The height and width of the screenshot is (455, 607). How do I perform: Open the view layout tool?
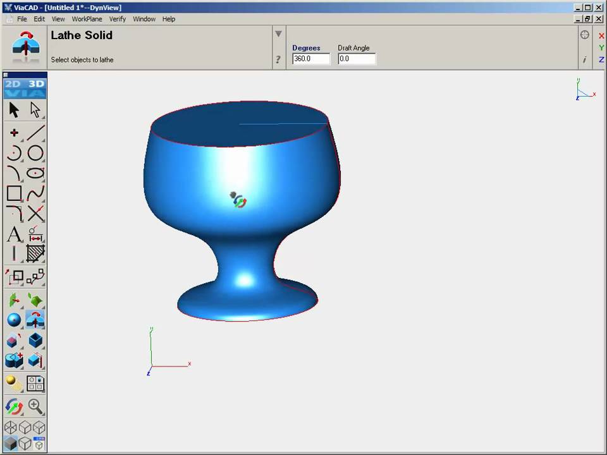[35, 384]
